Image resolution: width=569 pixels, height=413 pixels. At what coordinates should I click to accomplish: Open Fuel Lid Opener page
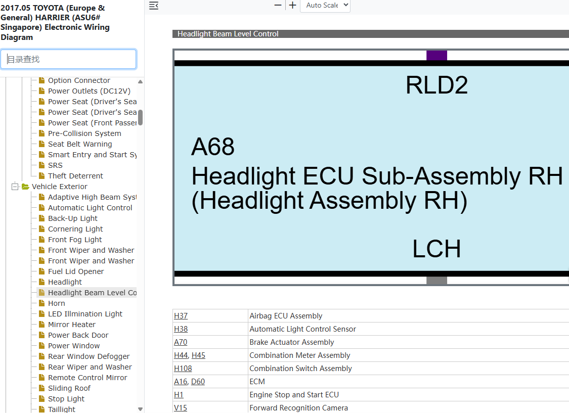(76, 271)
